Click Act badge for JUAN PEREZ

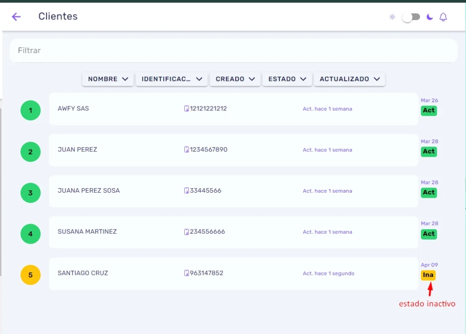point(429,151)
